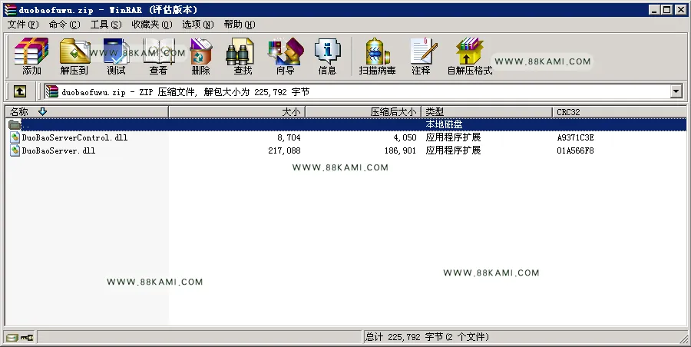
Task: Maximize the WinRAR window
Action: pyautogui.click(x=667, y=10)
